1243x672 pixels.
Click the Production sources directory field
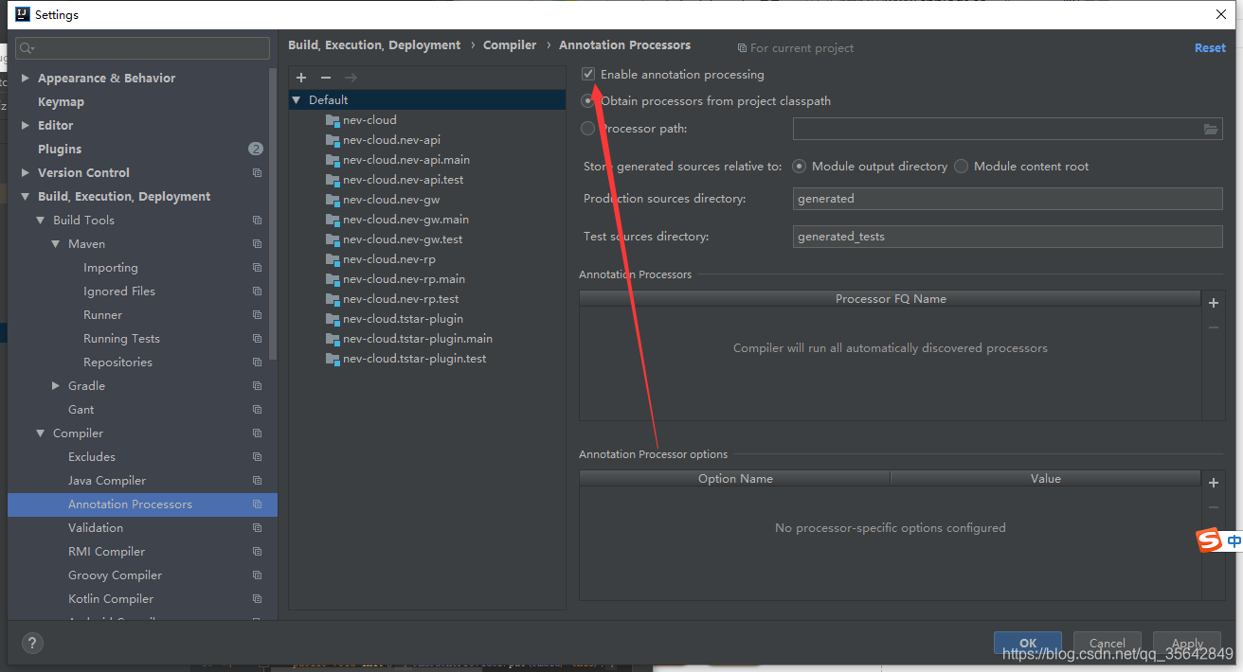pyautogui.click(x=1008, y=199)
